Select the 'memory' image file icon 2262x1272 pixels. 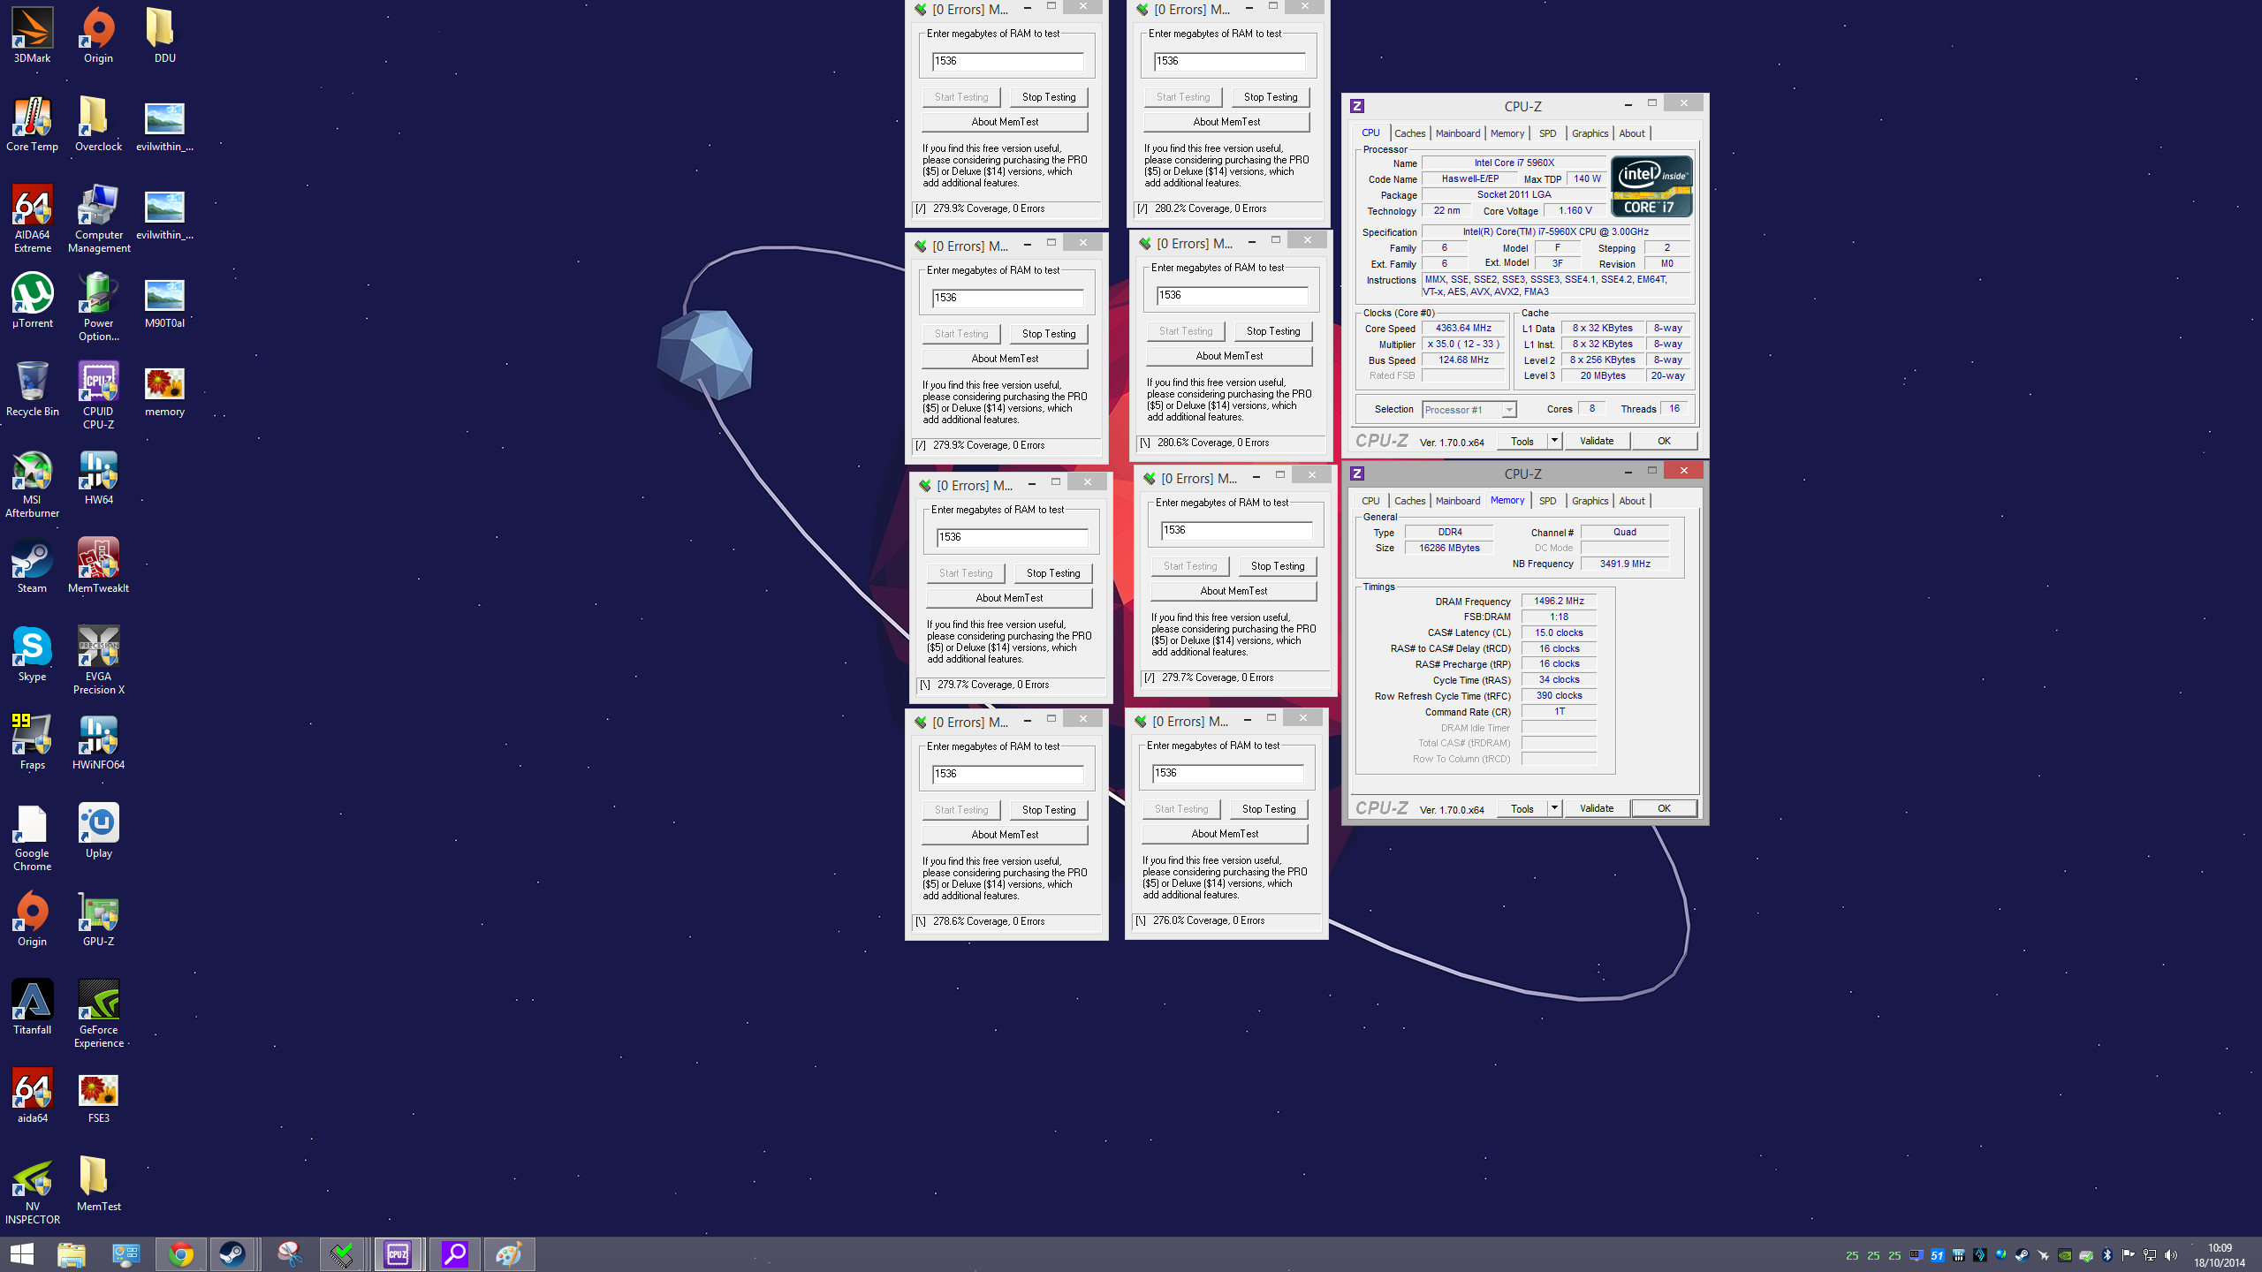164,389
